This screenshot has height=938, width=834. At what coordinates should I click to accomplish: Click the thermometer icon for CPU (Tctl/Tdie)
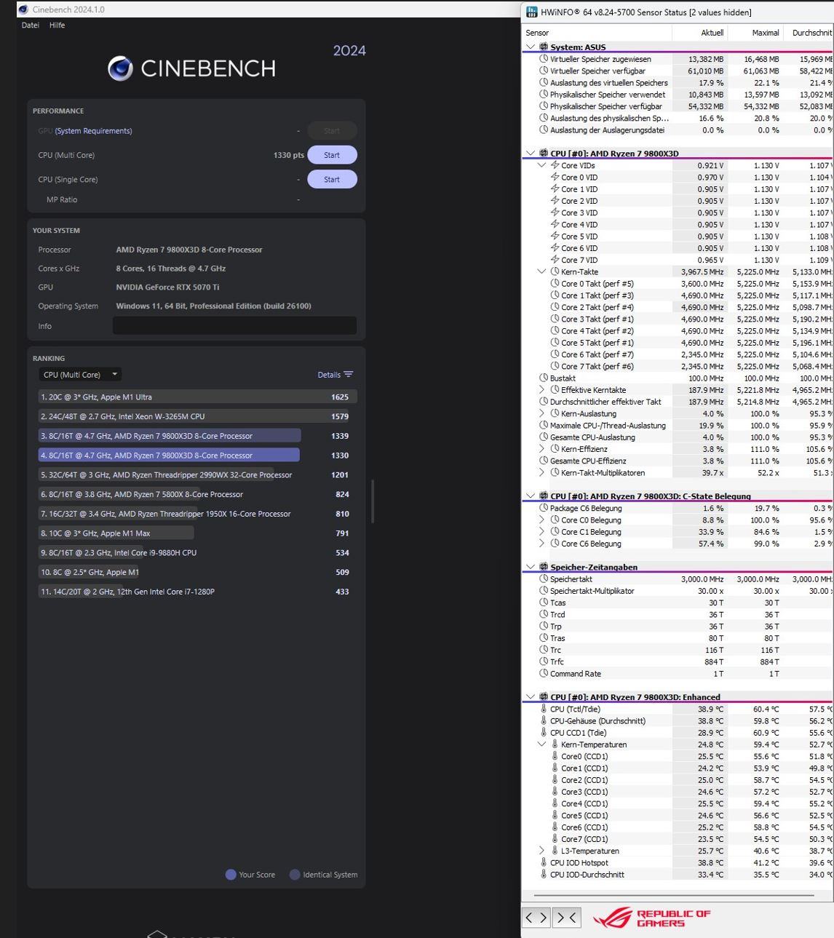(544, 709)
